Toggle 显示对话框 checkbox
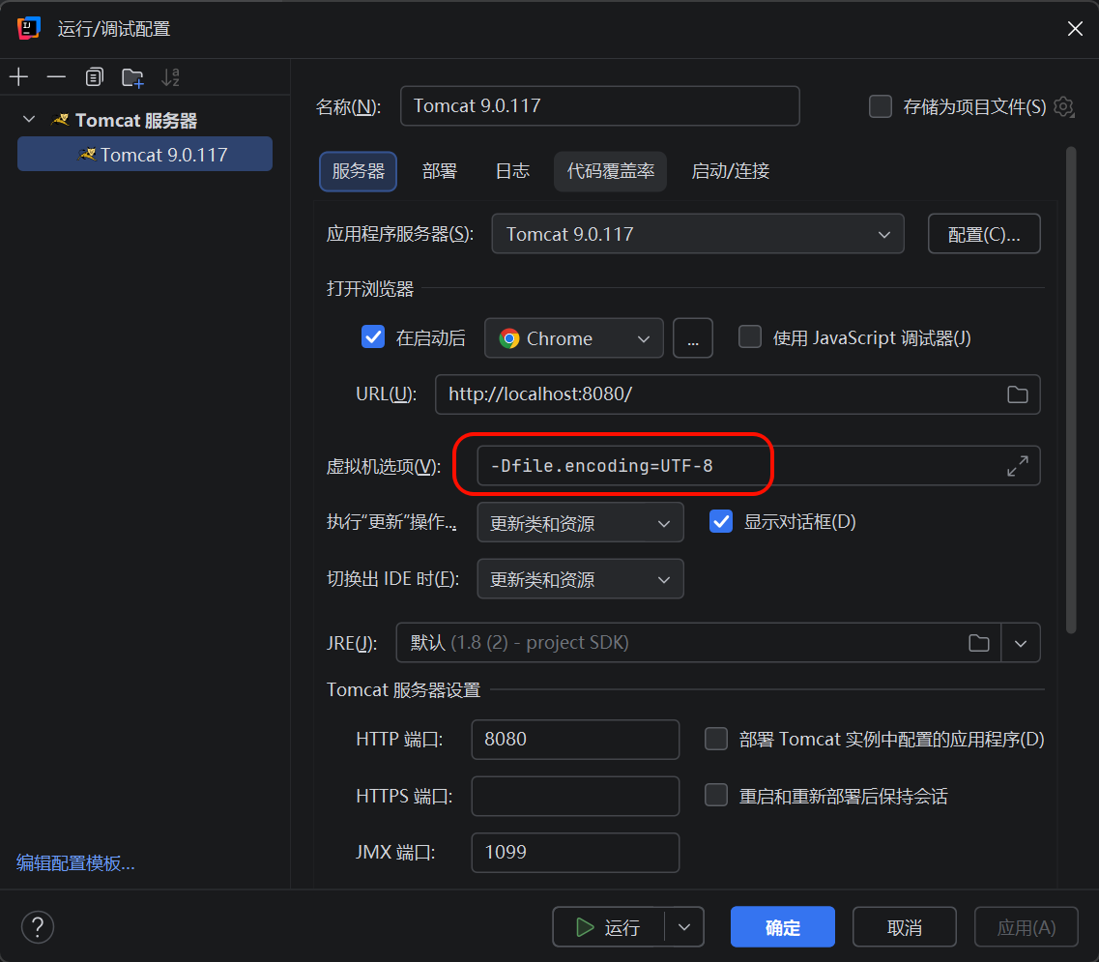The height and width of the screenshot is (962, 1099). (721, 522)
